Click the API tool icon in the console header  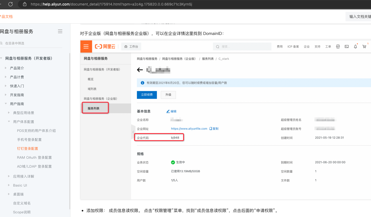338,47
